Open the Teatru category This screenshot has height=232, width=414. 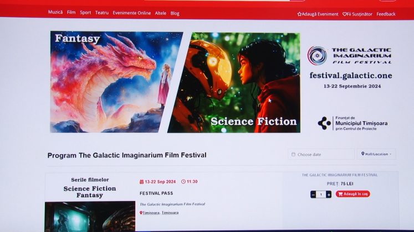[102, 13]
